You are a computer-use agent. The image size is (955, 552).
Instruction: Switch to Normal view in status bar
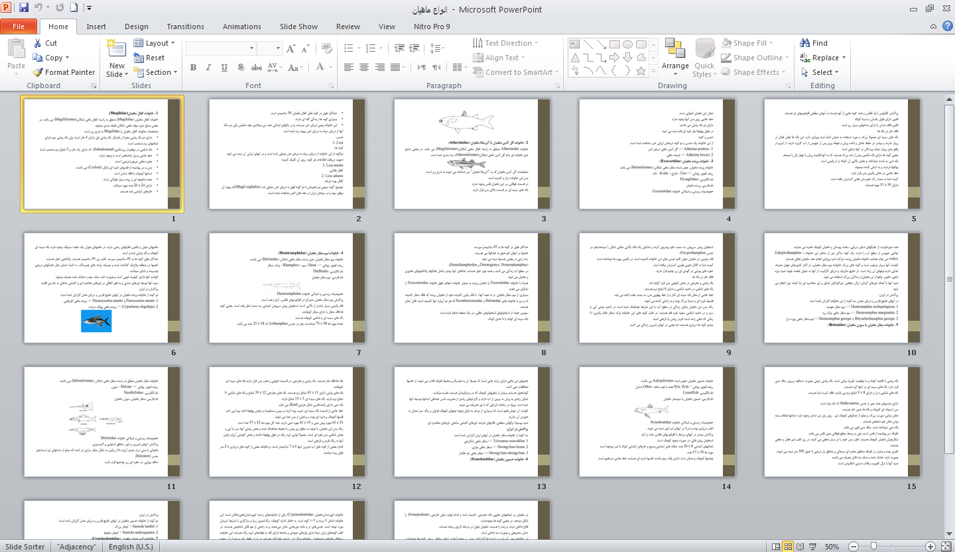tap(777, 546)
